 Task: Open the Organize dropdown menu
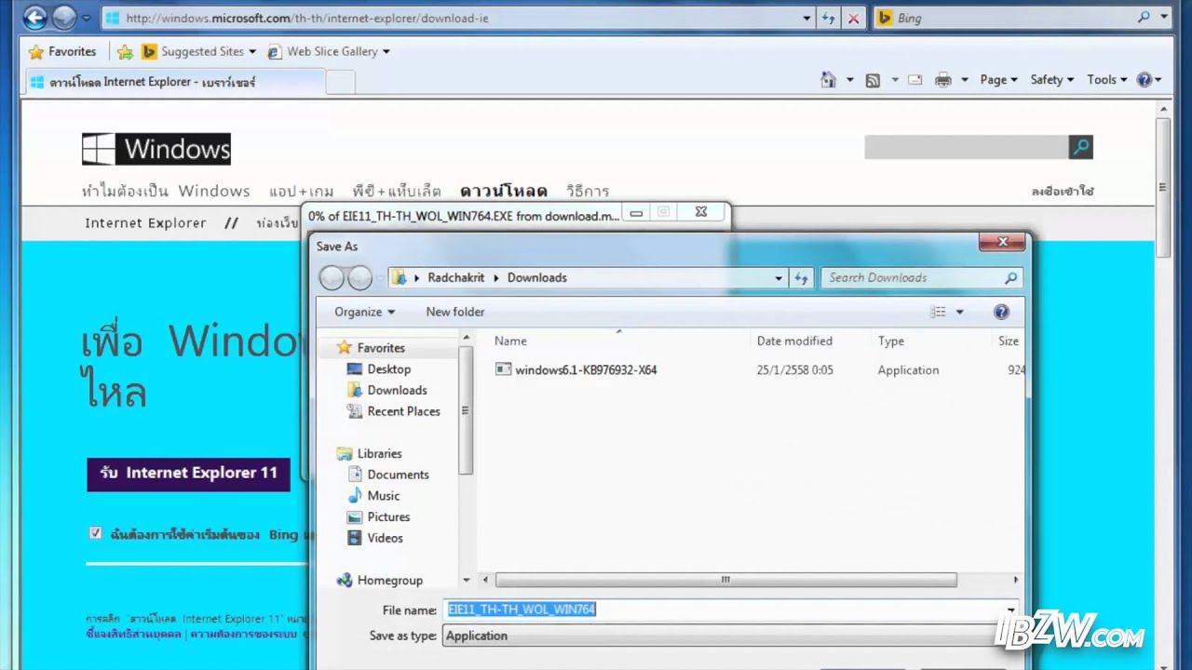click(365, 312)
